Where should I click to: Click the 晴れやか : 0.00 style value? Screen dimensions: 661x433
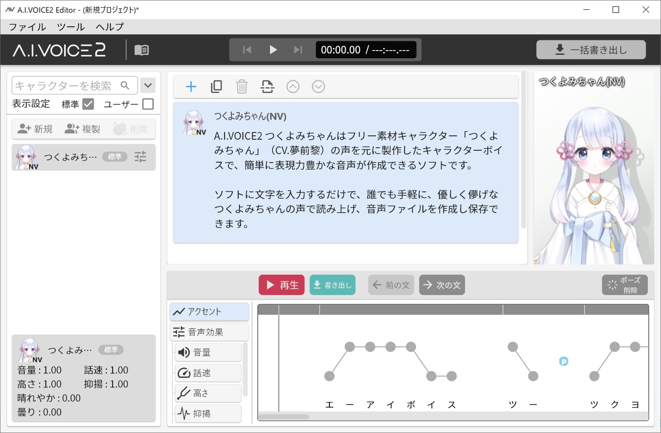49,398
